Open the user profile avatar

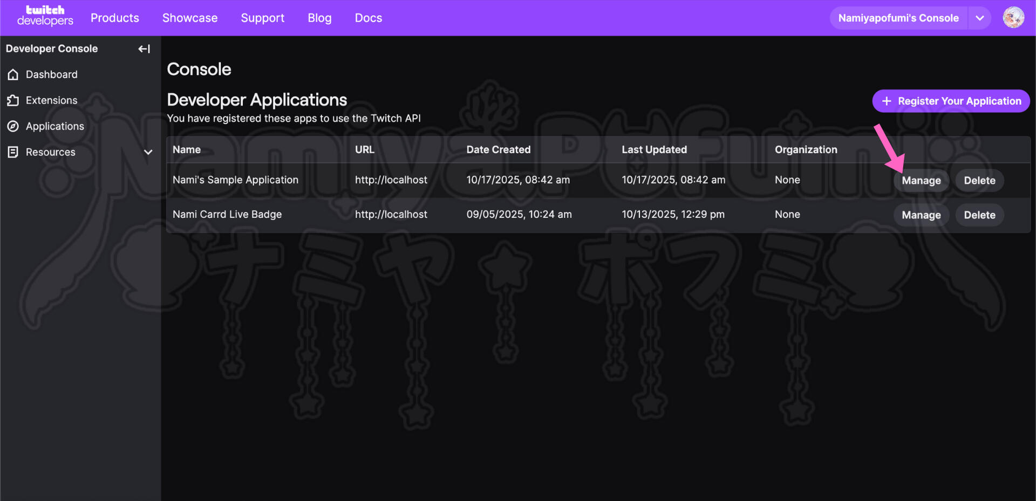click(1013, 18)
